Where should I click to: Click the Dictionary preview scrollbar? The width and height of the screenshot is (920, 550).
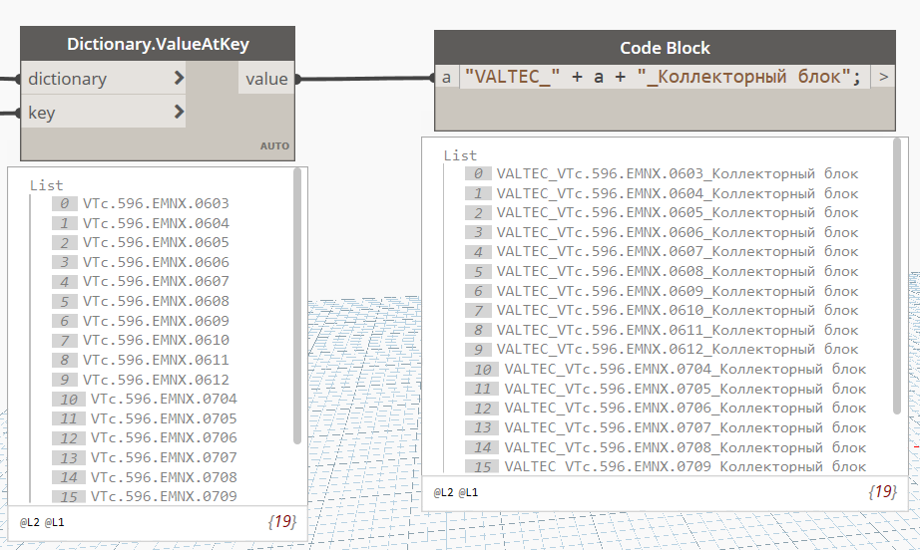click(x=297, y=305)
